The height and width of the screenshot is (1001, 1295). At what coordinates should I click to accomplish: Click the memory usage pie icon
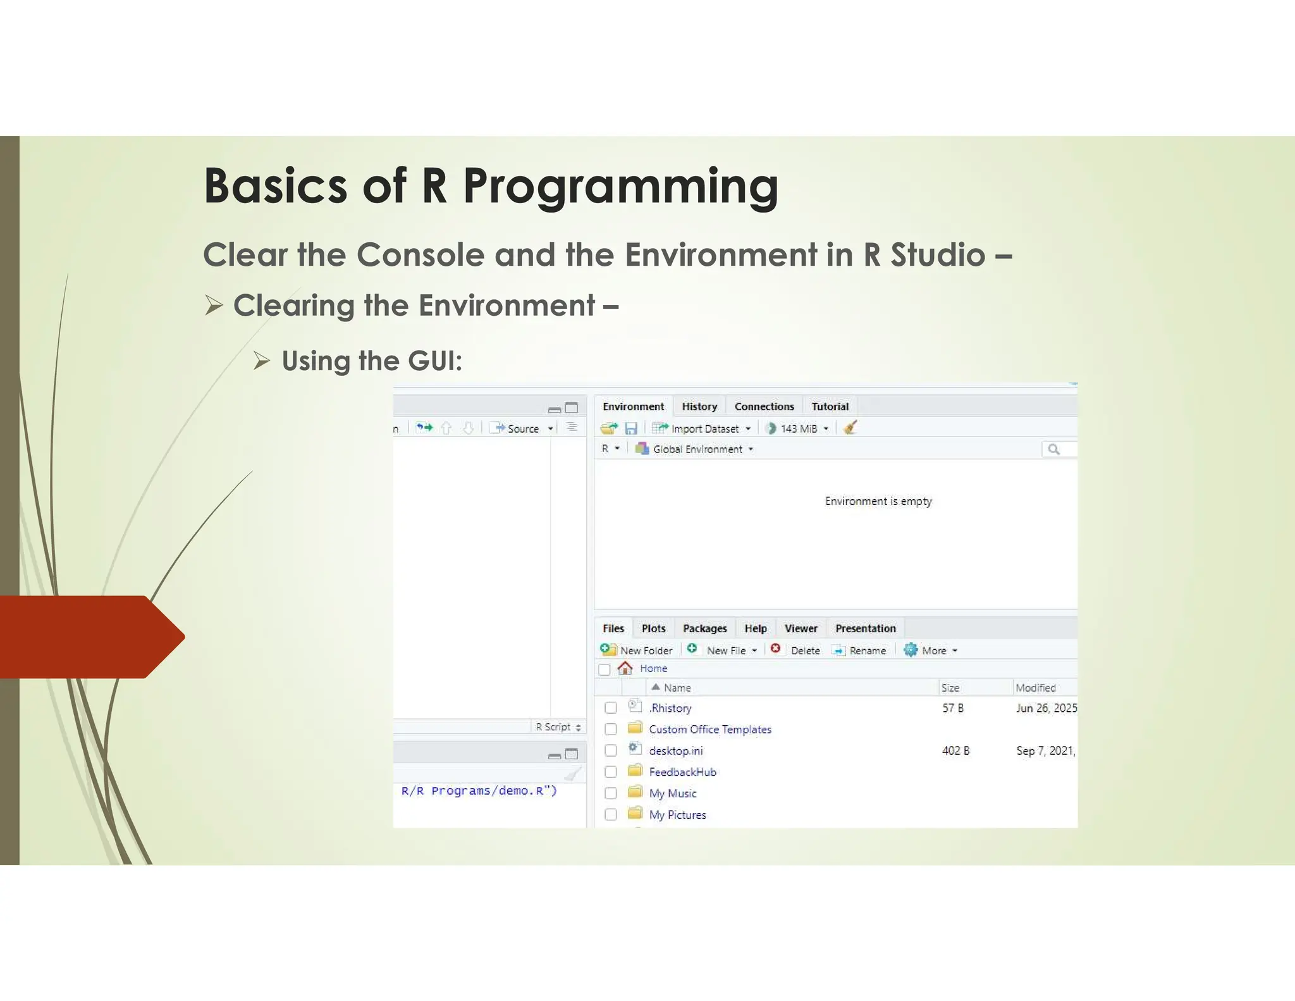(x=771, y=428)
